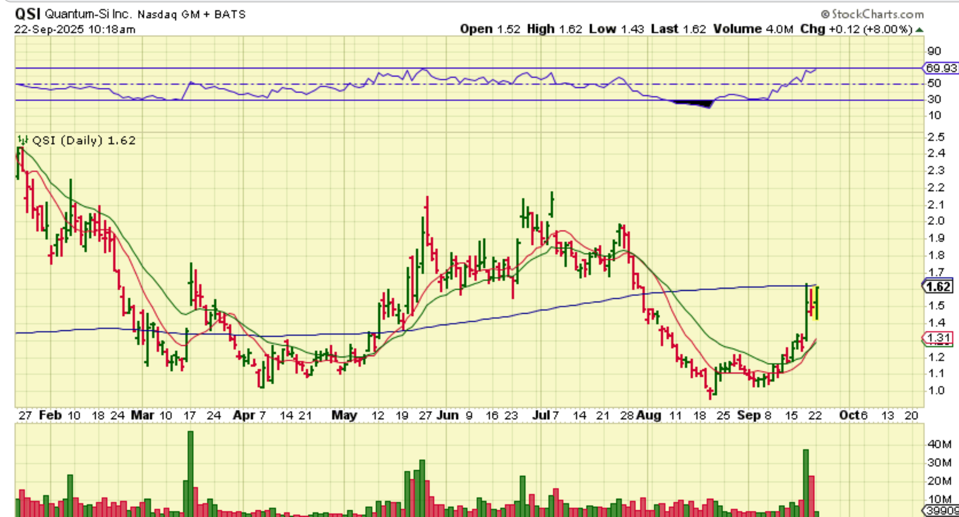Click the 22-Sep-2025 10:18am timestamp
Viewport: 959px width, 517px height.
tap(75, 29)
